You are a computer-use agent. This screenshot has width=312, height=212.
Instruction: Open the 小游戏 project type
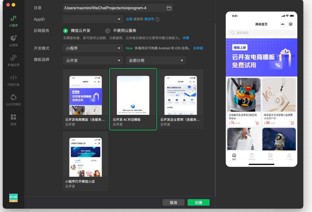(13, 38)
